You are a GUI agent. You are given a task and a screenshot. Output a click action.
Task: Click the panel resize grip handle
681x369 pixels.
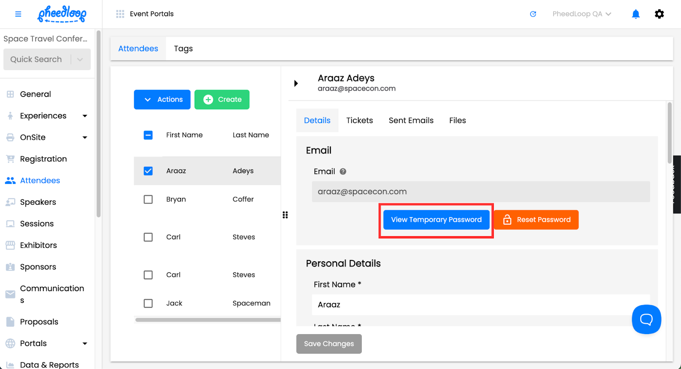tap(285, 215)
